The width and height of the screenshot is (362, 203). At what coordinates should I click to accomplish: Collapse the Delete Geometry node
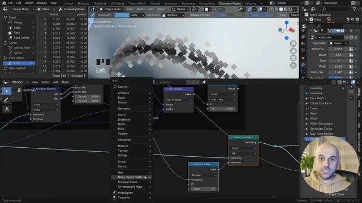click(231, 138)
